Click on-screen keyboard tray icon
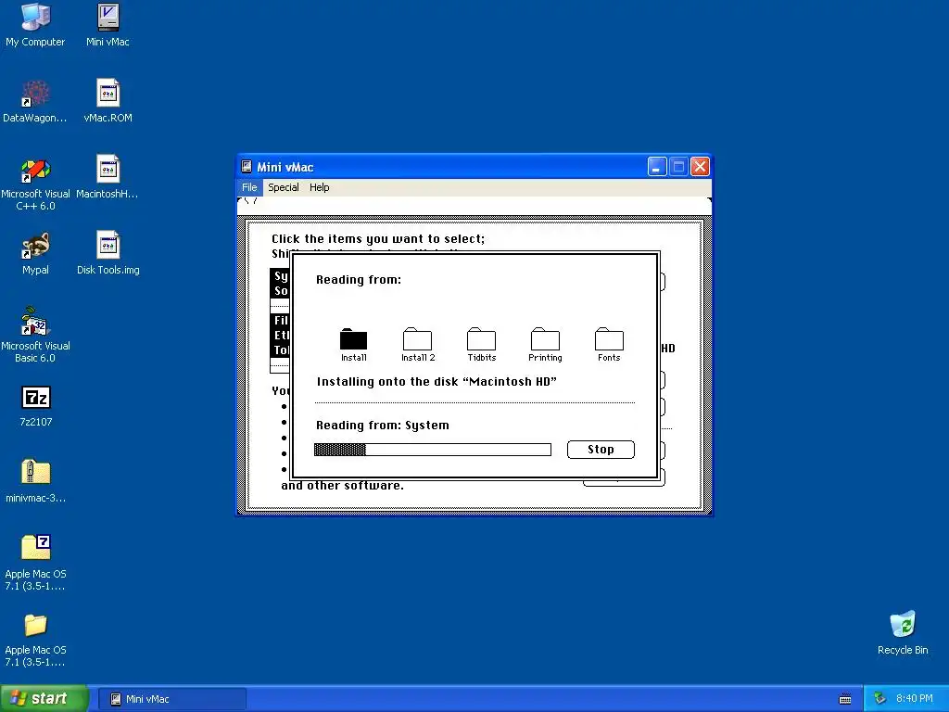The height and width of the screenshot is (712, 949). pos(845,699)
